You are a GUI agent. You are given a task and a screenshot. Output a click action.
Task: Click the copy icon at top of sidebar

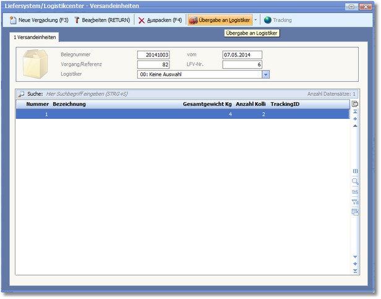[355, 104]
